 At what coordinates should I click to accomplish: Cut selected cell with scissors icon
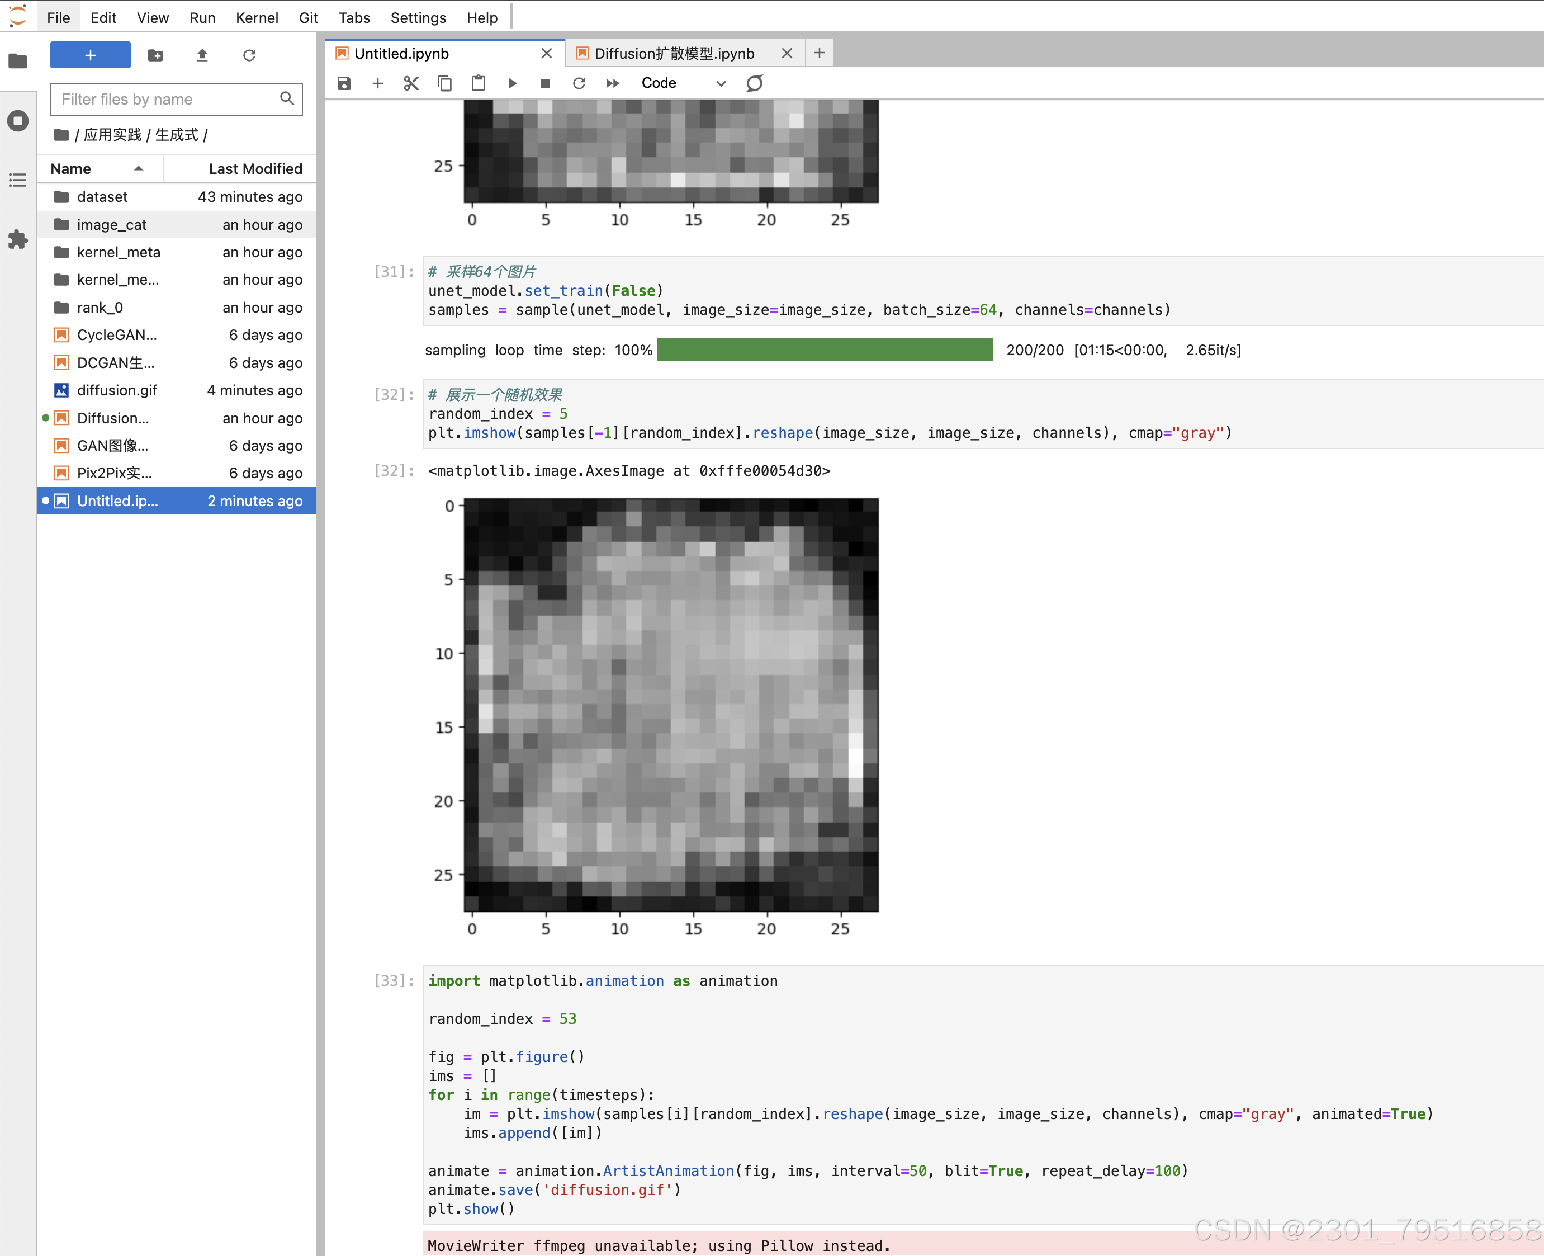411,83
